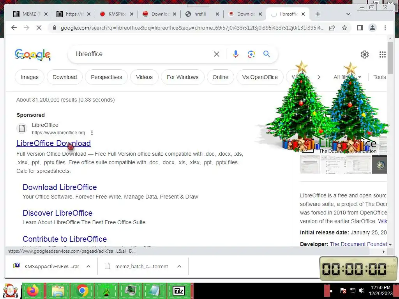Open volume control in system tray
The height and width of the screenshot is (299, 399).
(x=362, y=290)
